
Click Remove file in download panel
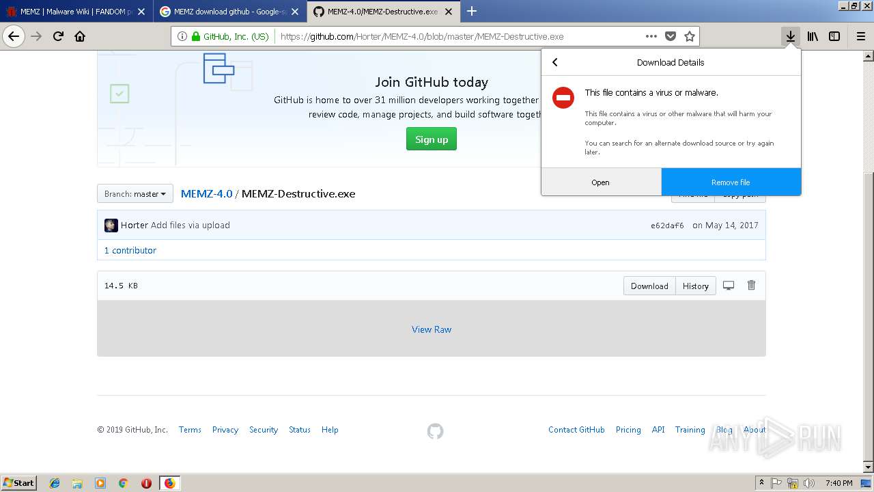[x=731, y=182]
